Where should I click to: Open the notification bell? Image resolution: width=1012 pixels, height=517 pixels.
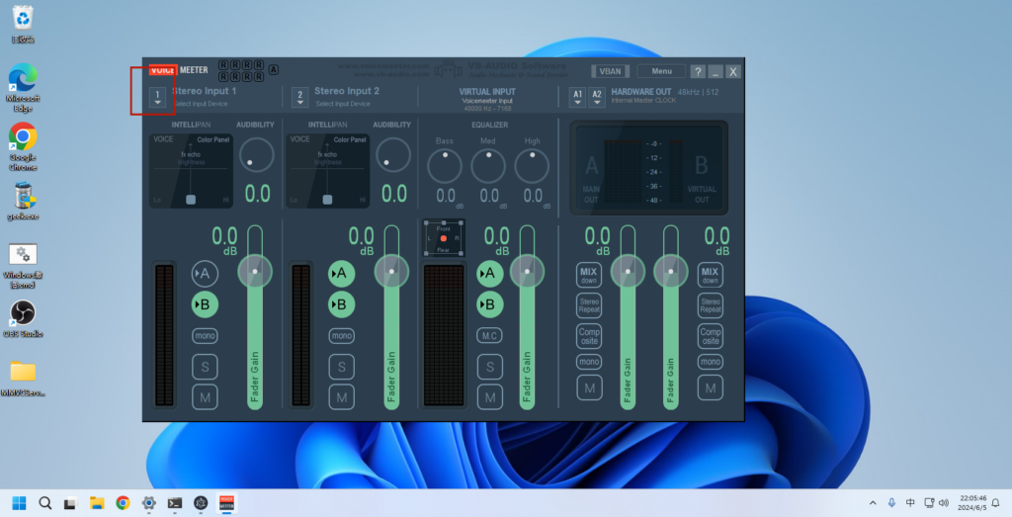tap(996, 503)
